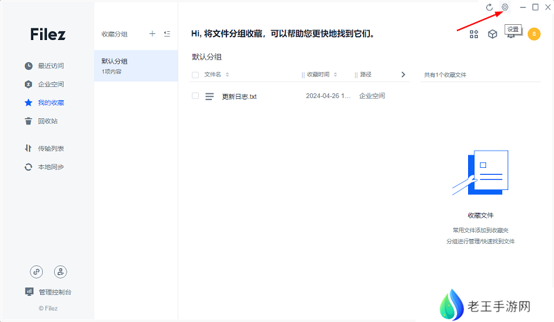The height and width of the screenshot is (322, 554).
Task: Click the cube box icon
Action: click(x=492, y=35)
